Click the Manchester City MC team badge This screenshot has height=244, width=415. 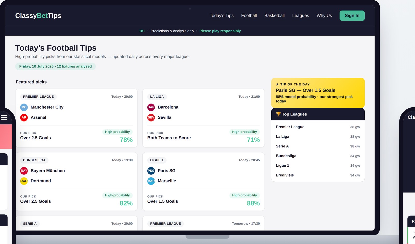(x=24, y=107)
